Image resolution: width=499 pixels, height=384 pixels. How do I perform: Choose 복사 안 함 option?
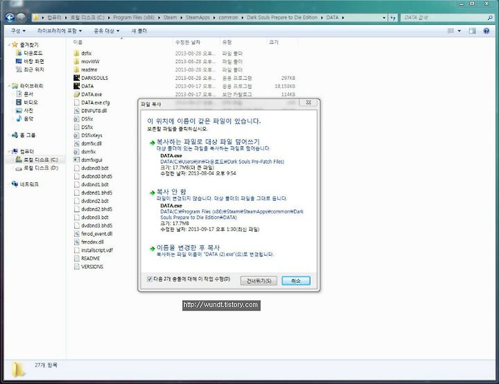click(x=171, y=192)
